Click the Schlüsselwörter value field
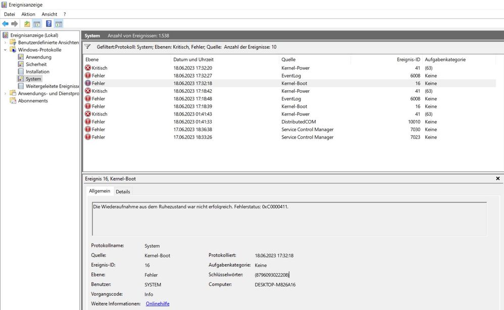Screen dimensions: 504x310 point(272,275)
